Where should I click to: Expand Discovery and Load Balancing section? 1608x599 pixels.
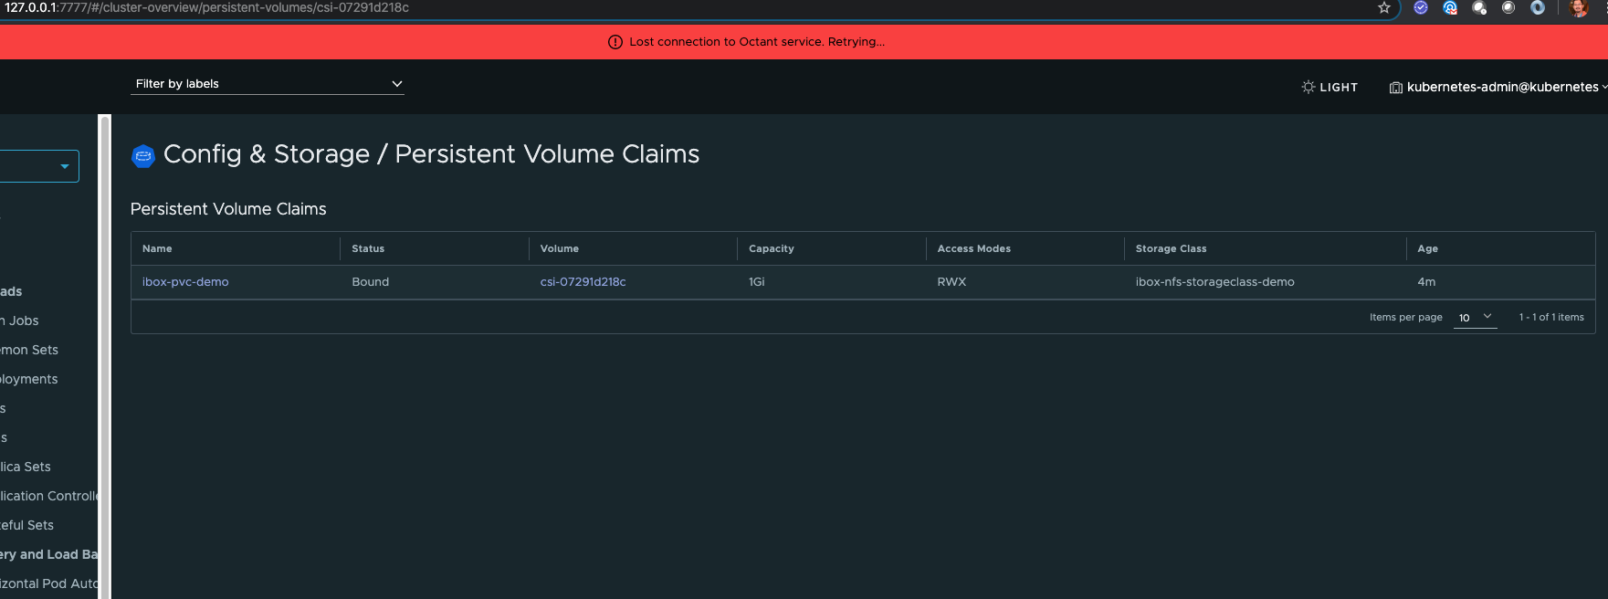click(48, 554)
